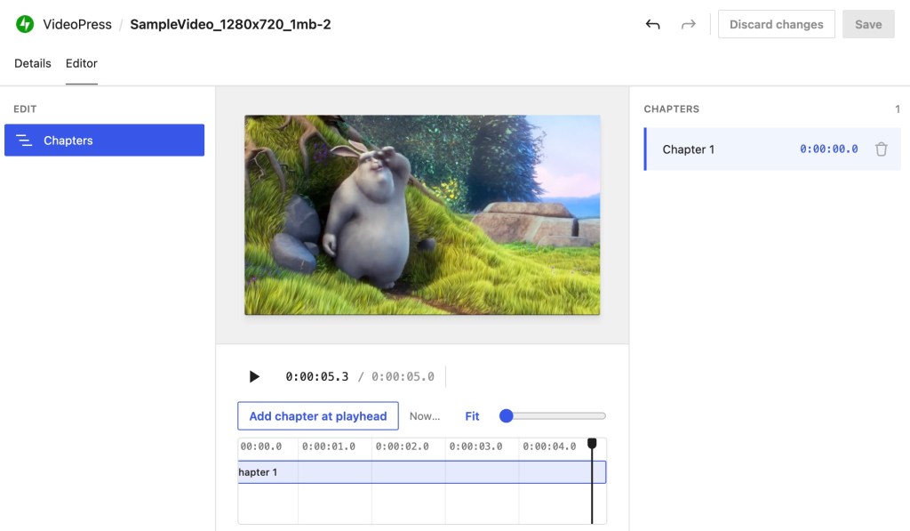This screenshot has width=910, height=531.
Task: Click the SampleVideo_1280x720_1mb-2 title
Action: coord(230,24)
